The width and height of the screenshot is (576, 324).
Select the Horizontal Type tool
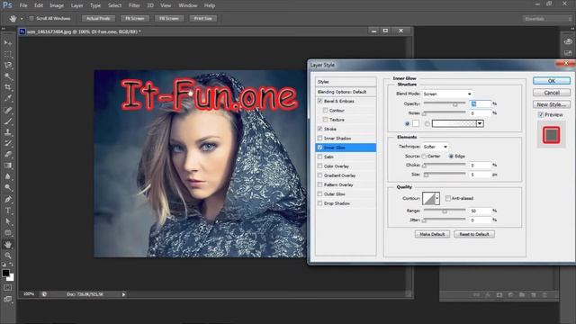point(8,211)
